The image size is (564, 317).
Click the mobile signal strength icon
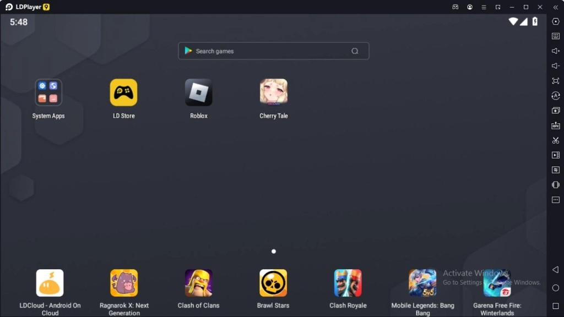524,21
